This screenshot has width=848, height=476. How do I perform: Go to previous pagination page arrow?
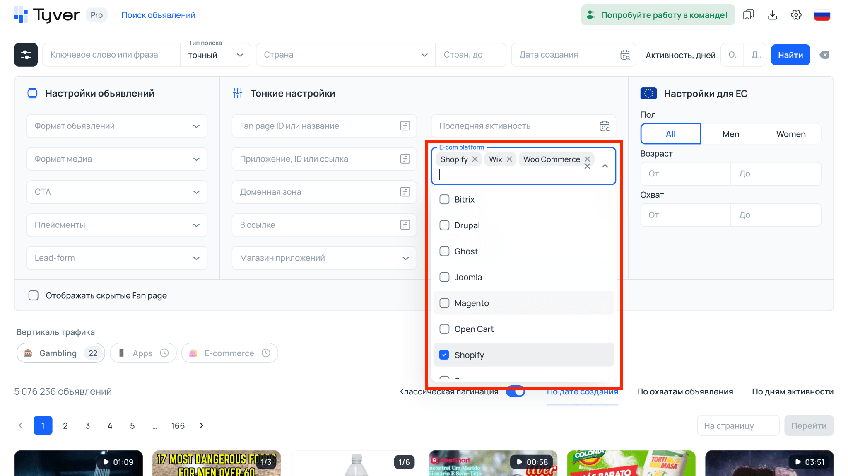pyautogui.click(x=21, y=425)
